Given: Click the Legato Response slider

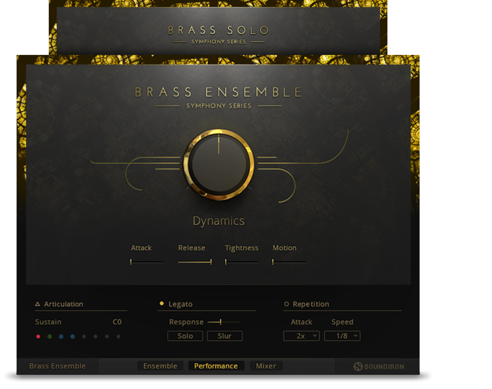Looking at the screenshot, I should click(224, 322).
